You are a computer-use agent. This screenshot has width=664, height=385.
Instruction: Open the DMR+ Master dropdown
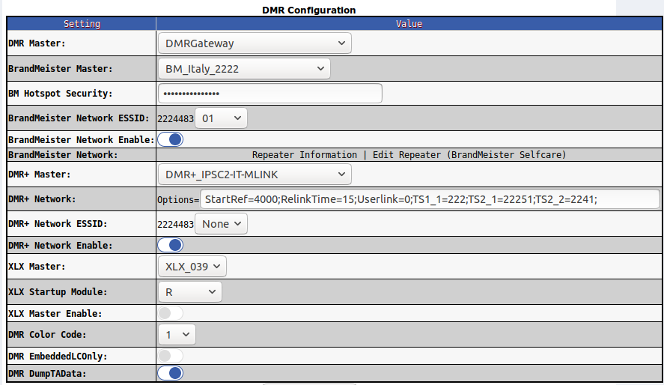tap(255, 175)
